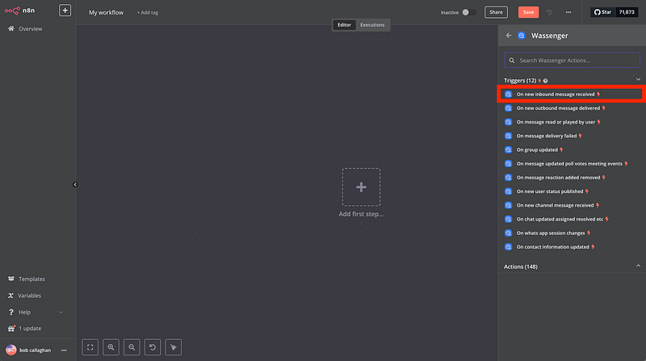
Task: Select the Editor tab
Action: click(x=345, y=25)
